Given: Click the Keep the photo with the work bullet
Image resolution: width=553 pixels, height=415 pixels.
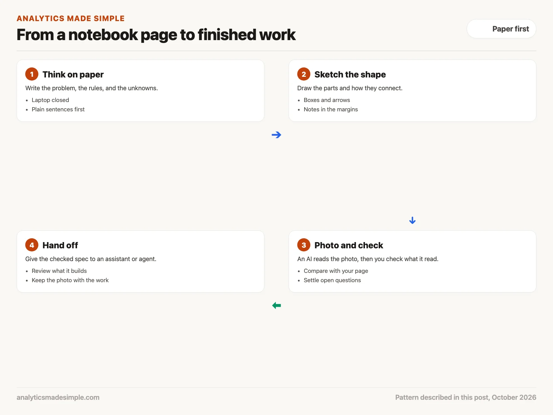Looking at the screenshot, I should coord(70,280).
